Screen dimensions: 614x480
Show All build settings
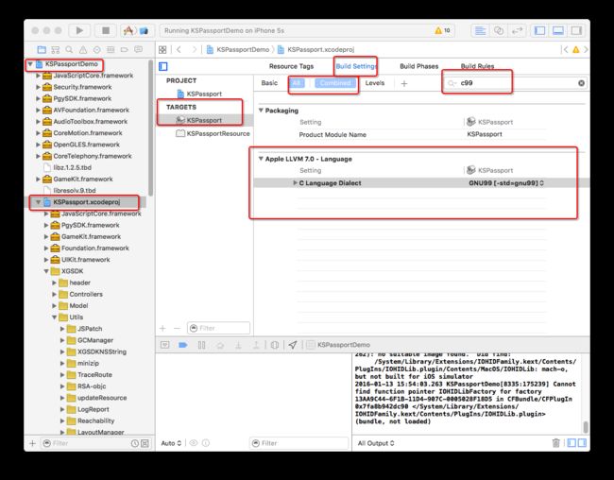pyautogui.click(x=297, y=83)
